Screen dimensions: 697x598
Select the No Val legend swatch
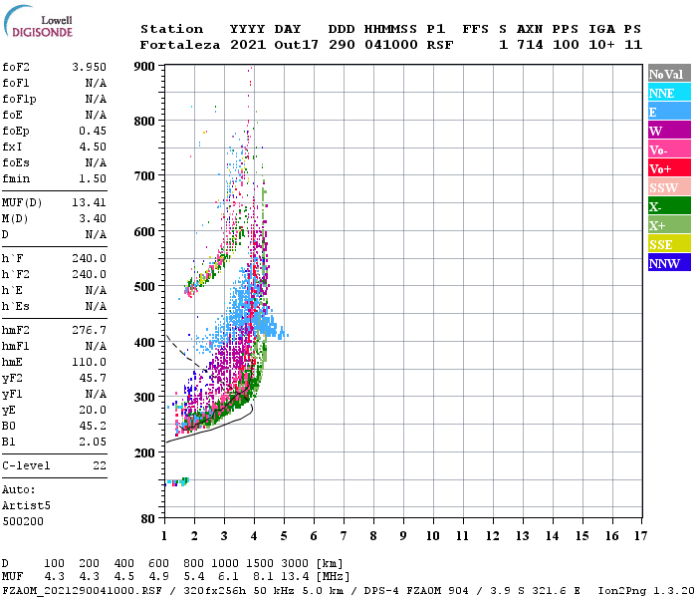(669, 74)
